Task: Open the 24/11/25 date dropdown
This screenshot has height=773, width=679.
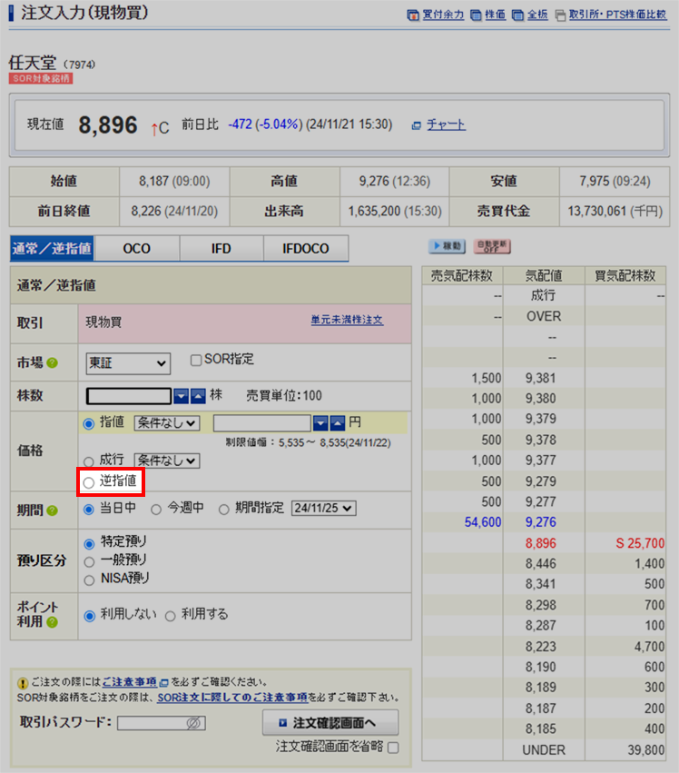Action: [324, 509]
